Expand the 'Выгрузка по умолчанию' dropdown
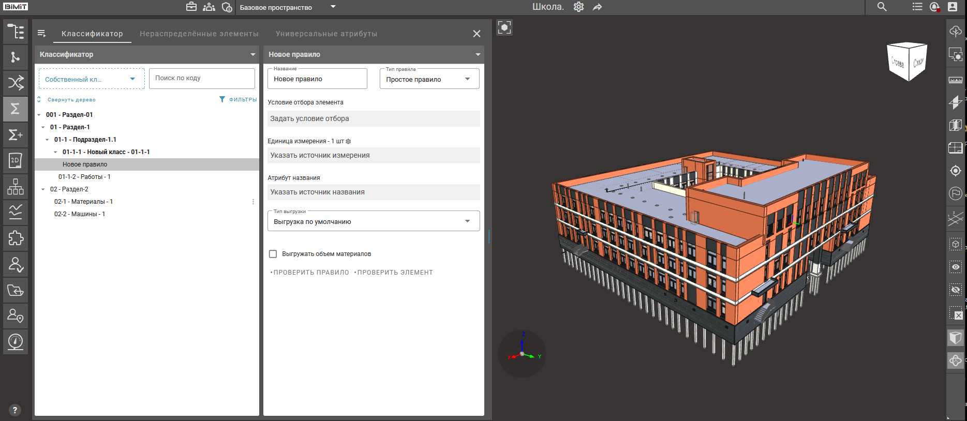Screen dimensions: 967x421 373,221
